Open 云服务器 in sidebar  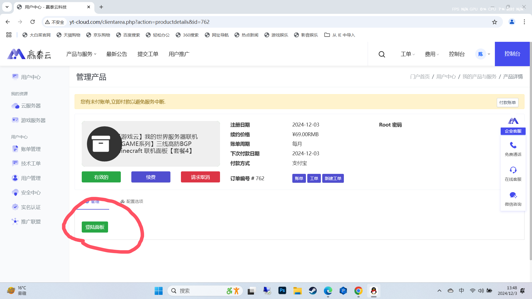[x=26, y=106]
